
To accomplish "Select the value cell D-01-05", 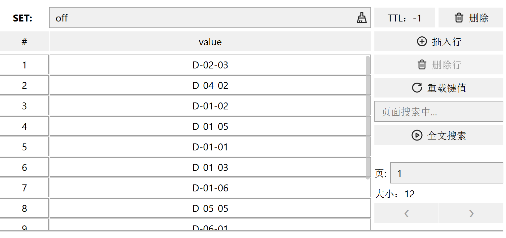I will pos(210,127).
